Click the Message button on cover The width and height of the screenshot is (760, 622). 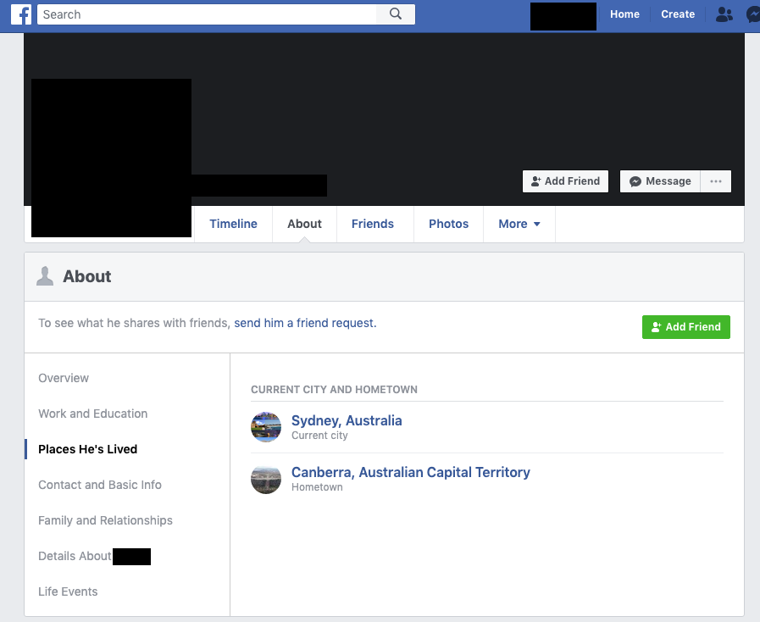click(660, 181)
